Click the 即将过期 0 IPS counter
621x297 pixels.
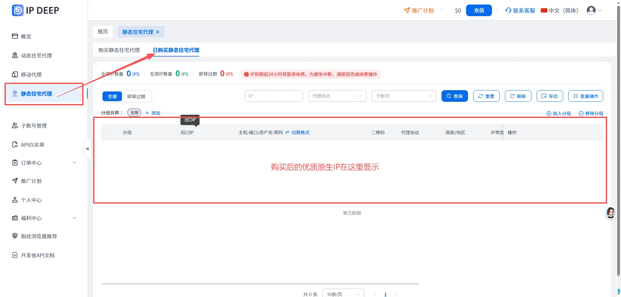[216, 74]
